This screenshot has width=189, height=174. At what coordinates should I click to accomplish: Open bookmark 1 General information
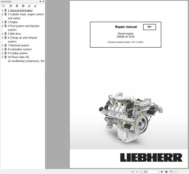[20, 10]
